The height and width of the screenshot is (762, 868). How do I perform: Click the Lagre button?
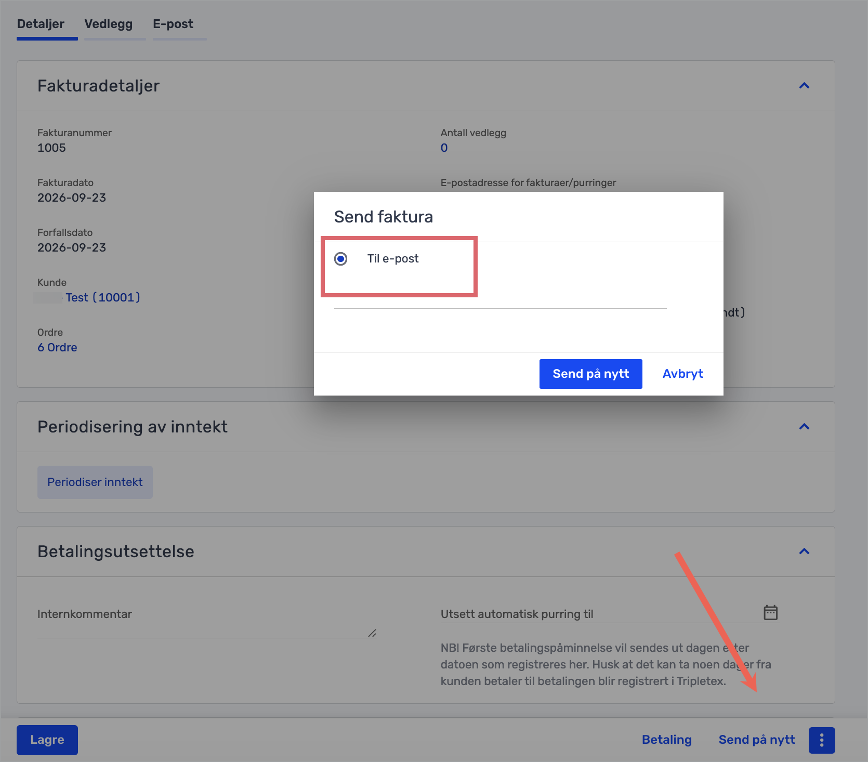tap(47, 740)
